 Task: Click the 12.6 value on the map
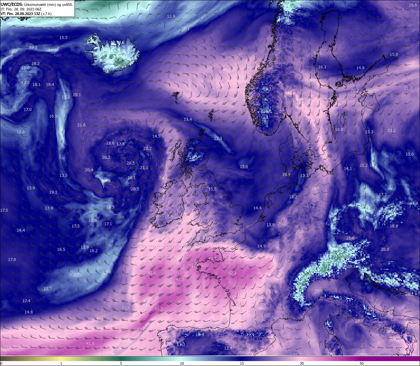click(21, 132)
